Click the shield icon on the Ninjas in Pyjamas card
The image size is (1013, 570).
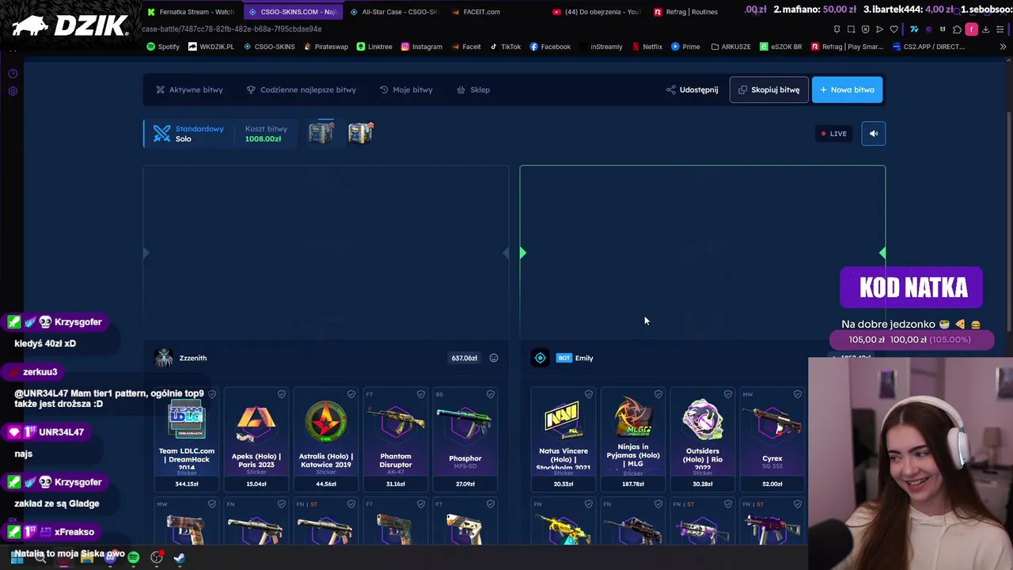[658, 394]
